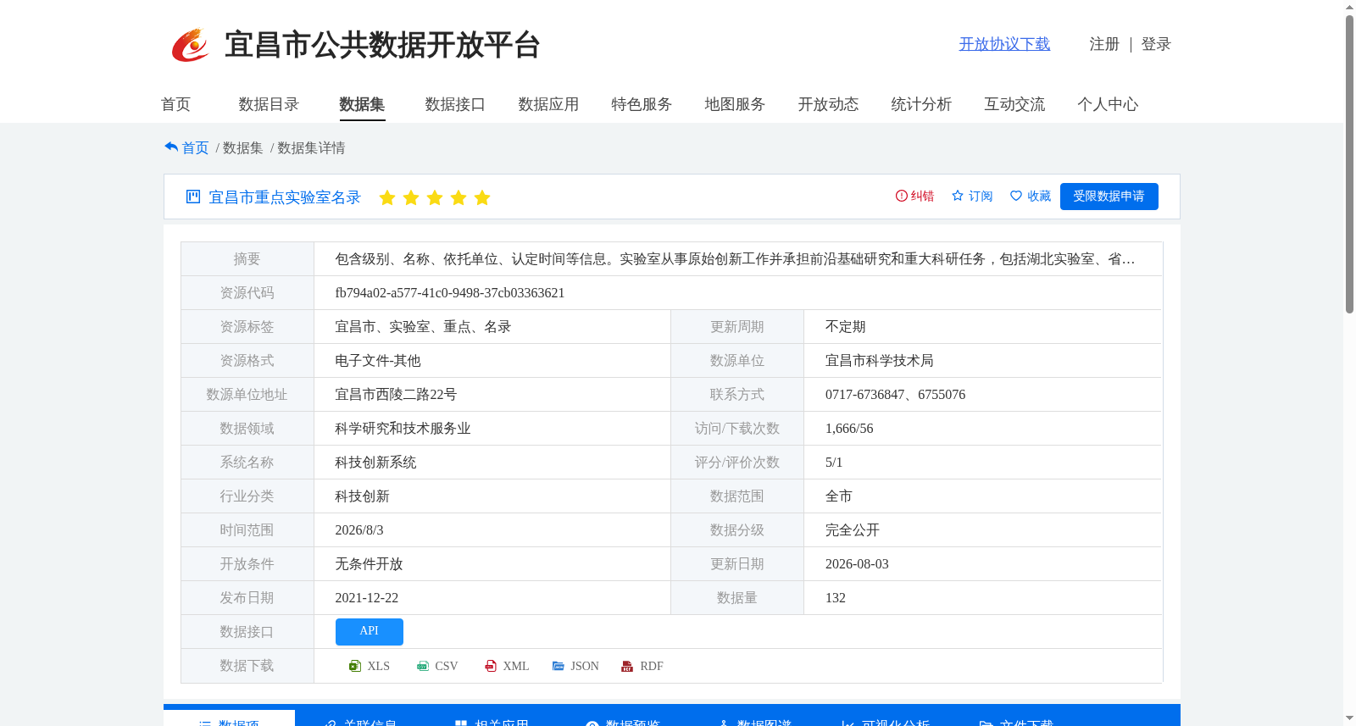Open the 特色服务 navigation item
This screenshot has width=1356, height=726.
(x=642, y=104)
